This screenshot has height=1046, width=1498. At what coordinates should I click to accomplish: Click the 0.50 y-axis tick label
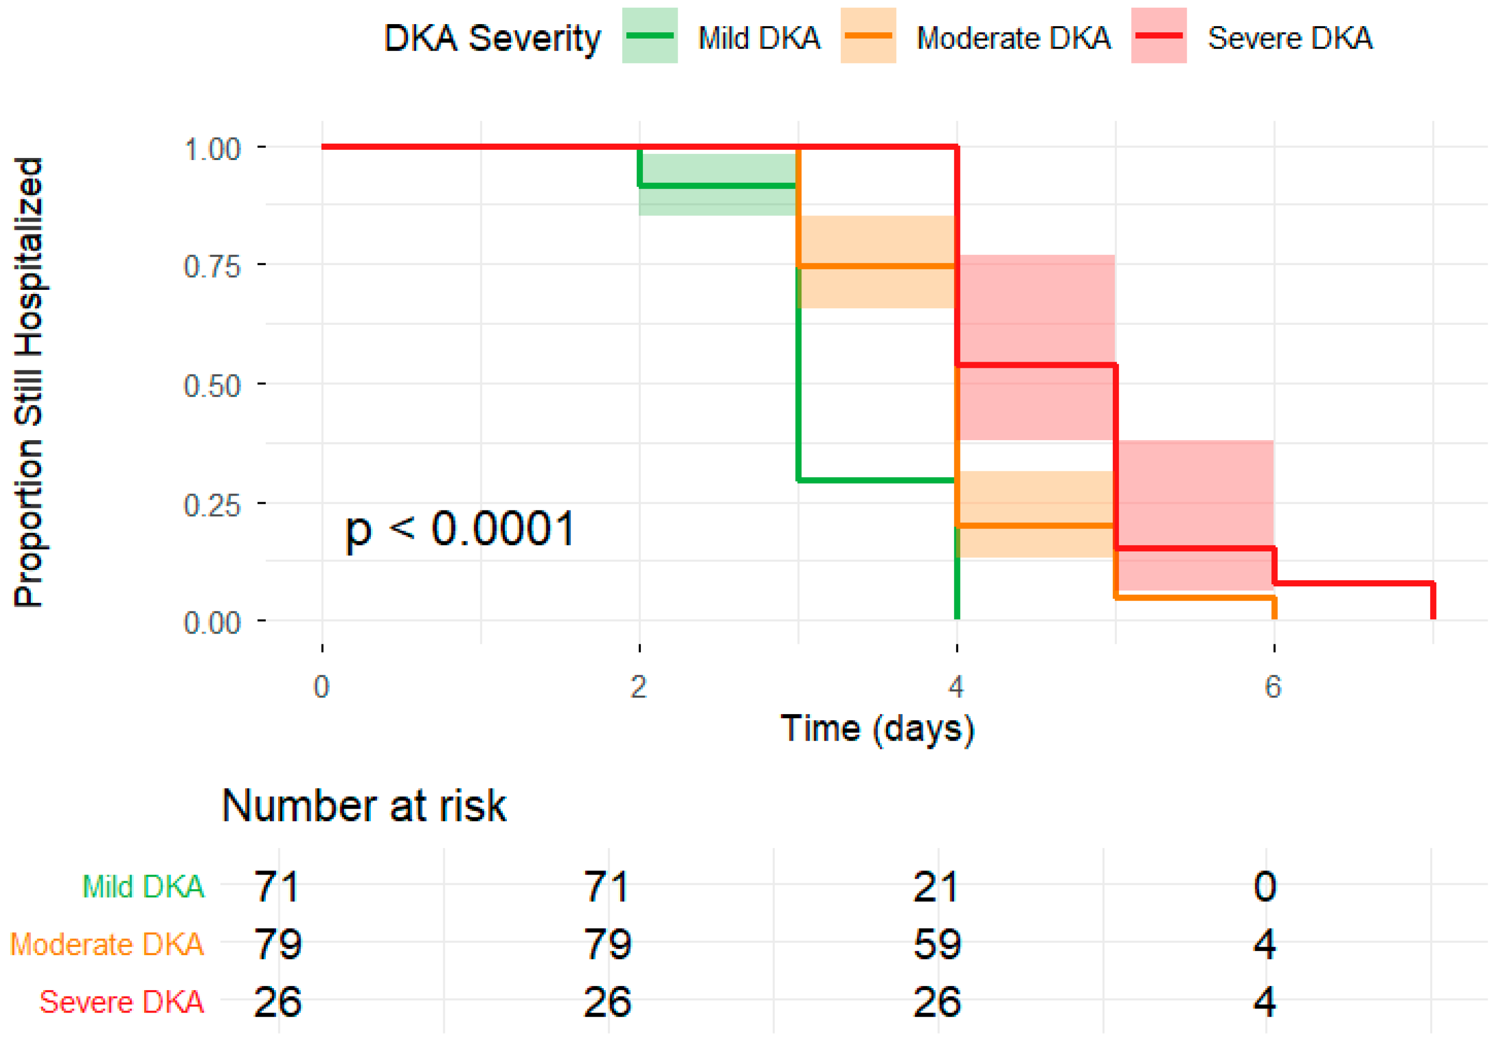click(213, 386)
